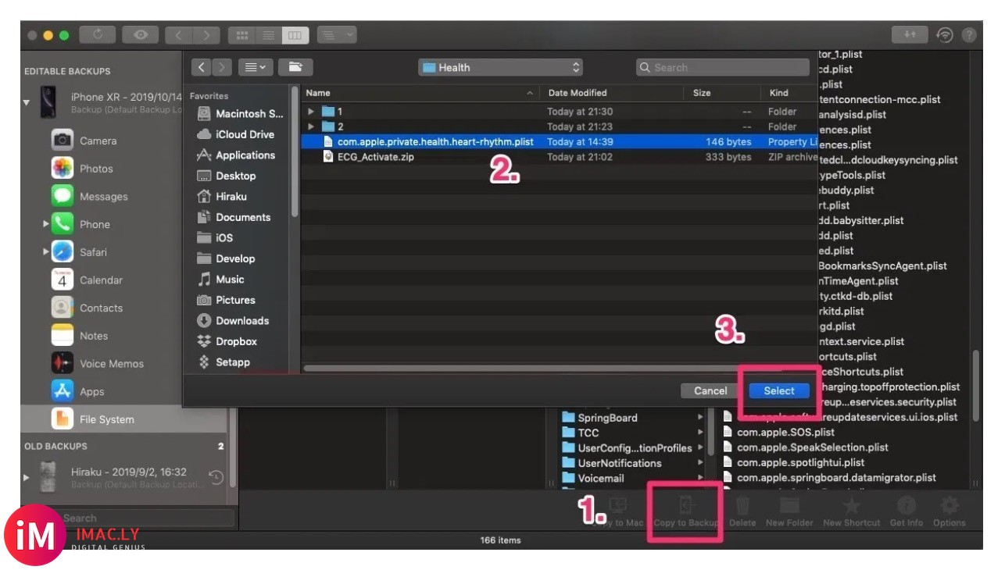
Task: Click the Select button
Action: (779, 391)
